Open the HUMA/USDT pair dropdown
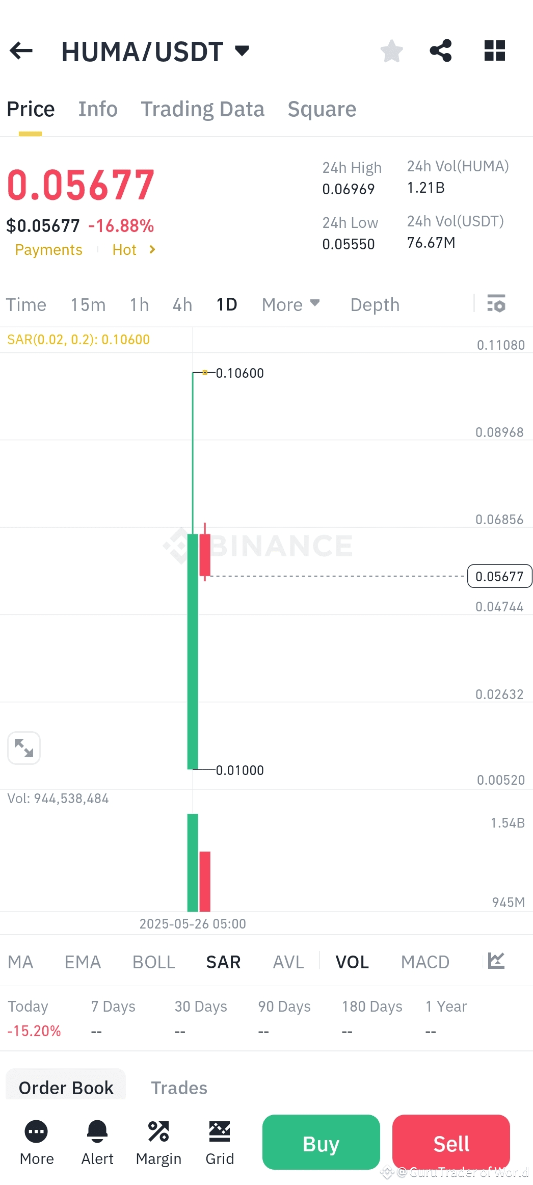 [x=242, y=50]
